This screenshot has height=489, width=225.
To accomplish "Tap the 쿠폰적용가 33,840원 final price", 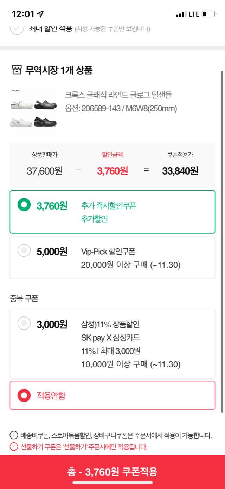I will tap(180, 171).
